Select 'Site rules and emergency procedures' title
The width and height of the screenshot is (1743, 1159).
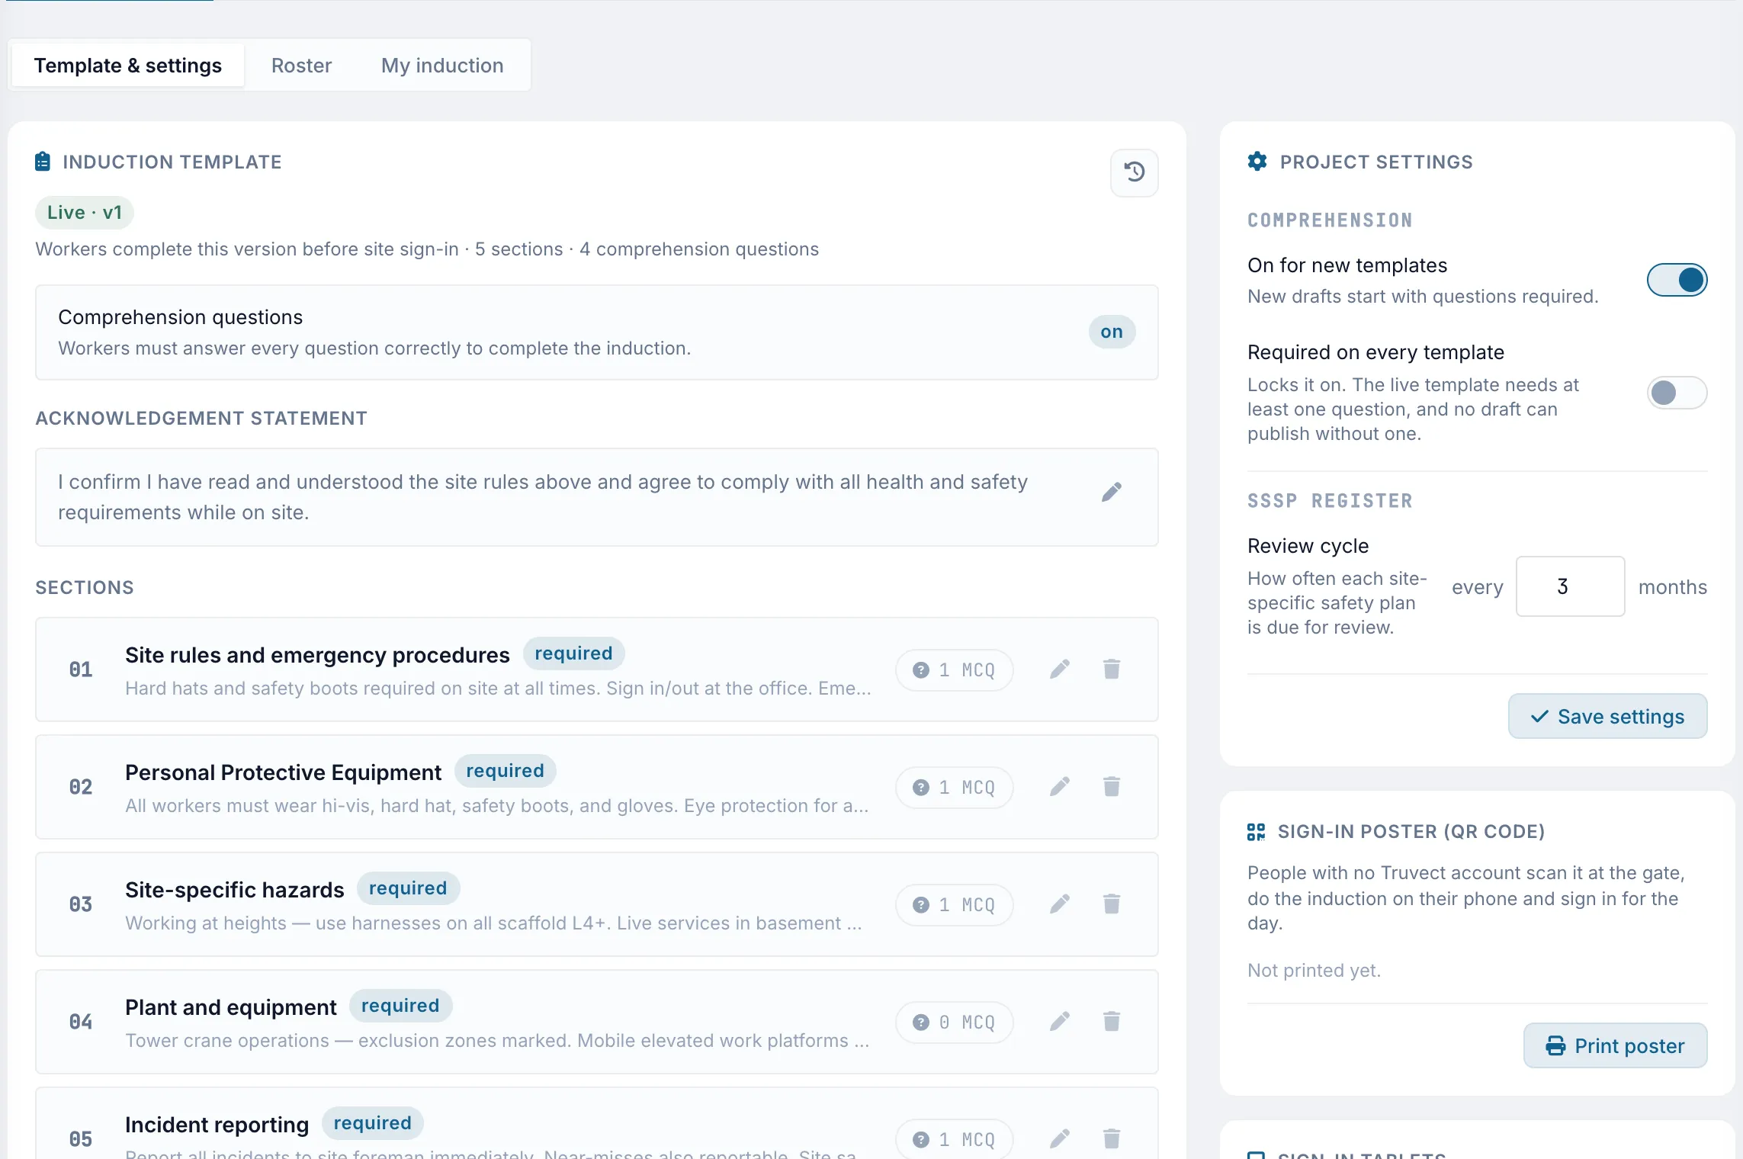pyautogui.click(x=317, y=655)
